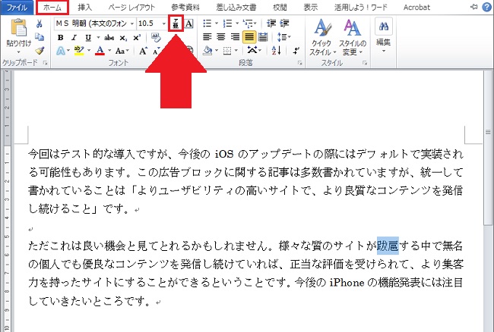This screenshot has height=332, width=494.
Task: Click the Cut scissors icon
Action: [40, 23]
